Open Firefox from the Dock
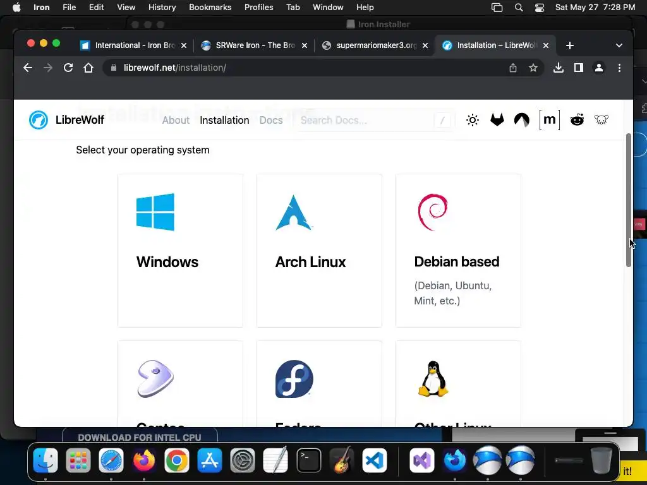Viewport: 647px width, 485px height. click(143, 460)
